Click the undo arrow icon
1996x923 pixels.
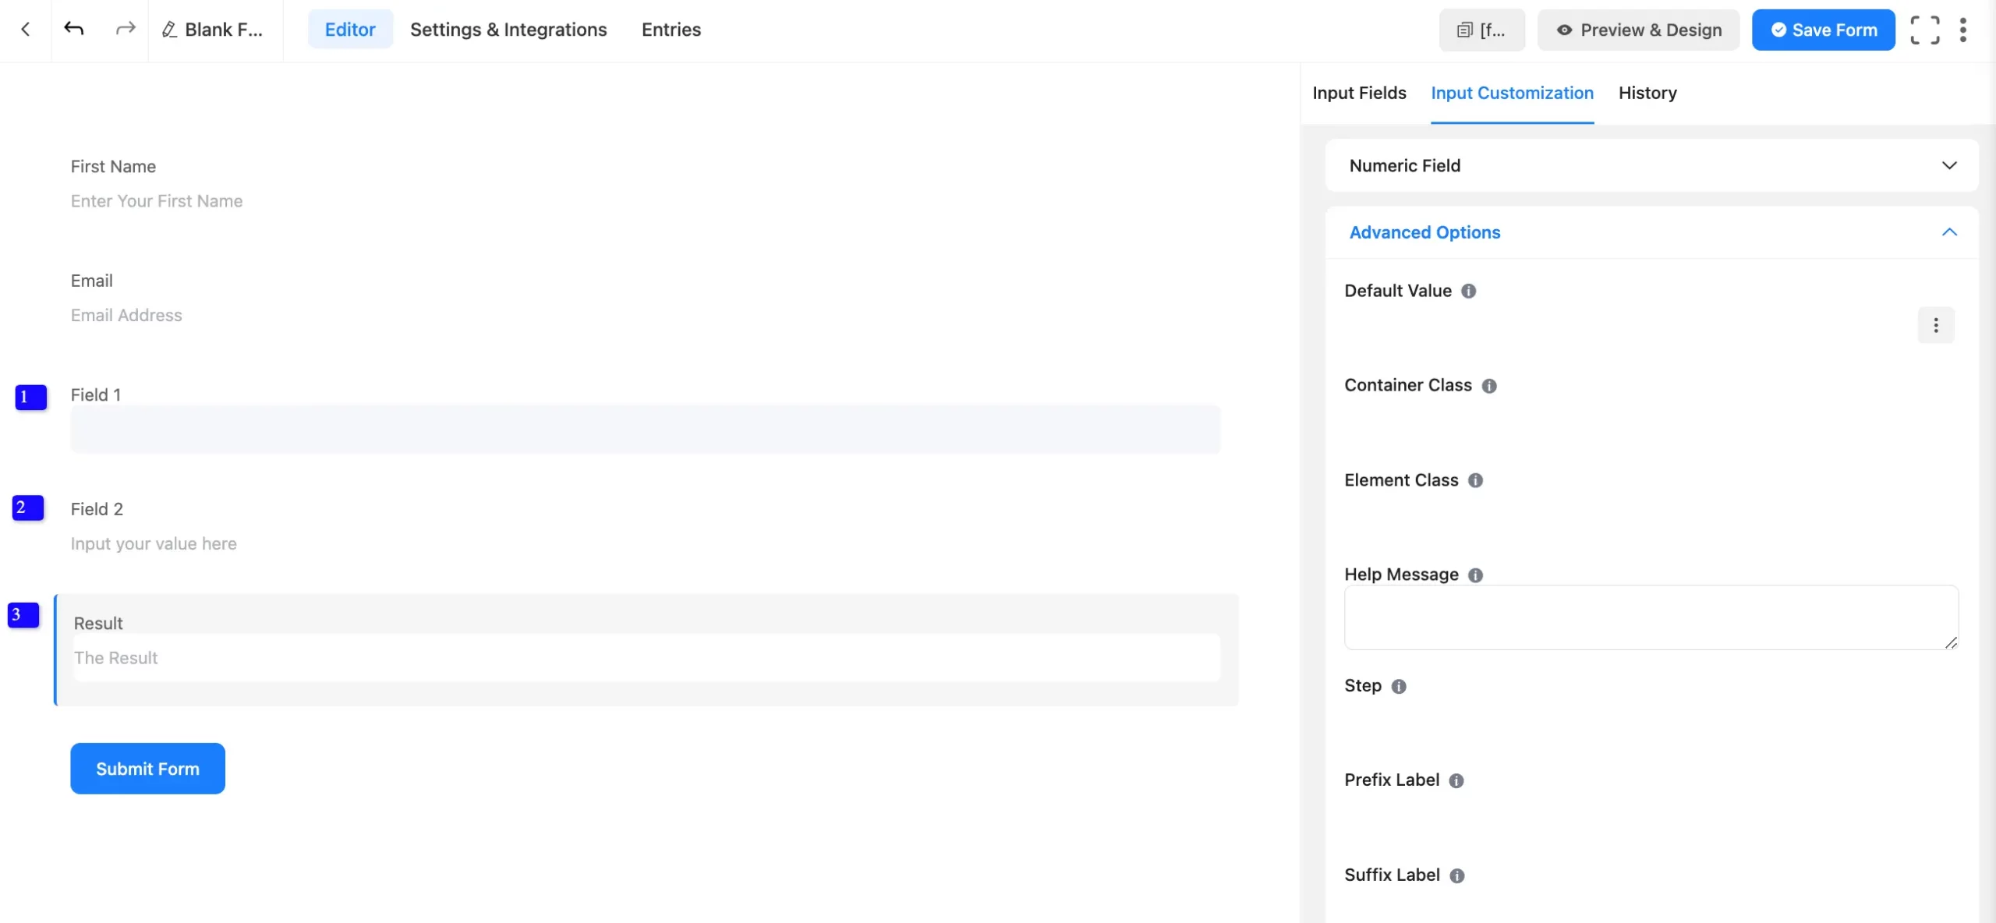tap(74, 30)
